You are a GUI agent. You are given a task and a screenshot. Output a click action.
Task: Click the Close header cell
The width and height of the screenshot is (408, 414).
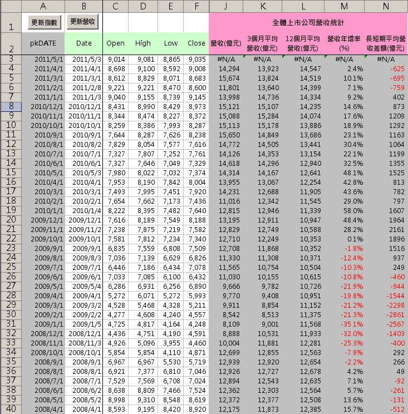point(196,43)
